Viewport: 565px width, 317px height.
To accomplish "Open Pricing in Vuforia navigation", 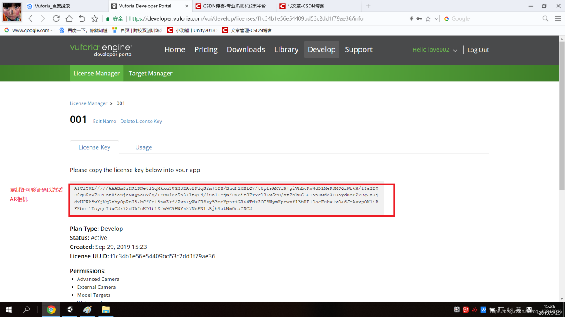I will (x=206, y=49).
